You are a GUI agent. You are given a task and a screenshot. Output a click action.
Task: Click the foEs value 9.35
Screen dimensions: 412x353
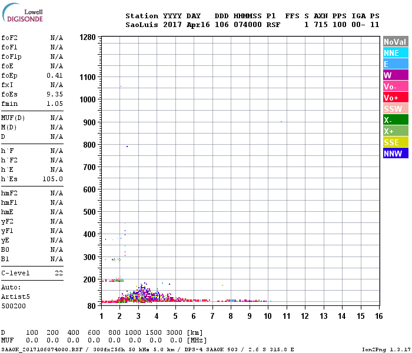[x=55, y=94]
